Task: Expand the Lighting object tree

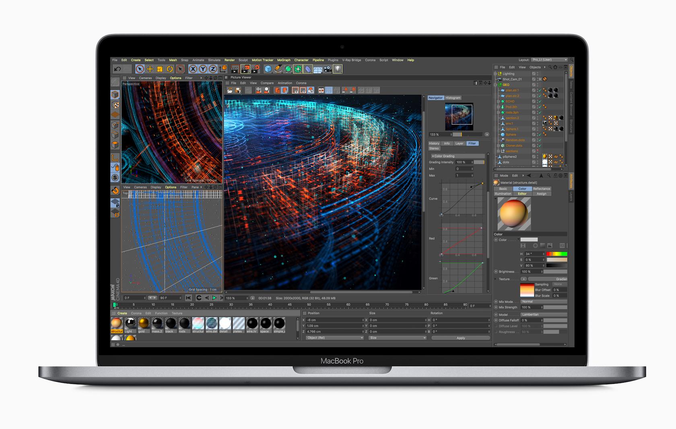Action: point(495,74)
